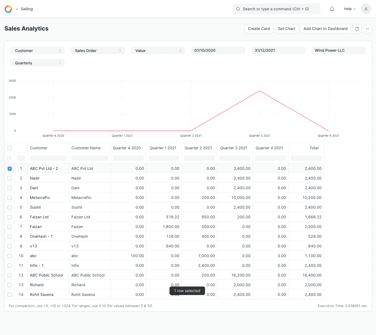Tick the checkbox for Metacrafto row
376x335 pixels.
[10, 198]
